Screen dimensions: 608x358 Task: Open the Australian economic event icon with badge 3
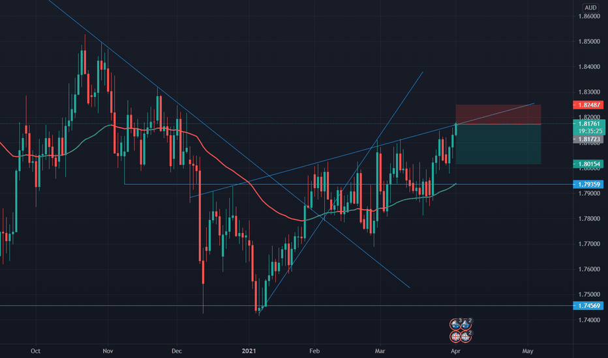pos(455,324)
